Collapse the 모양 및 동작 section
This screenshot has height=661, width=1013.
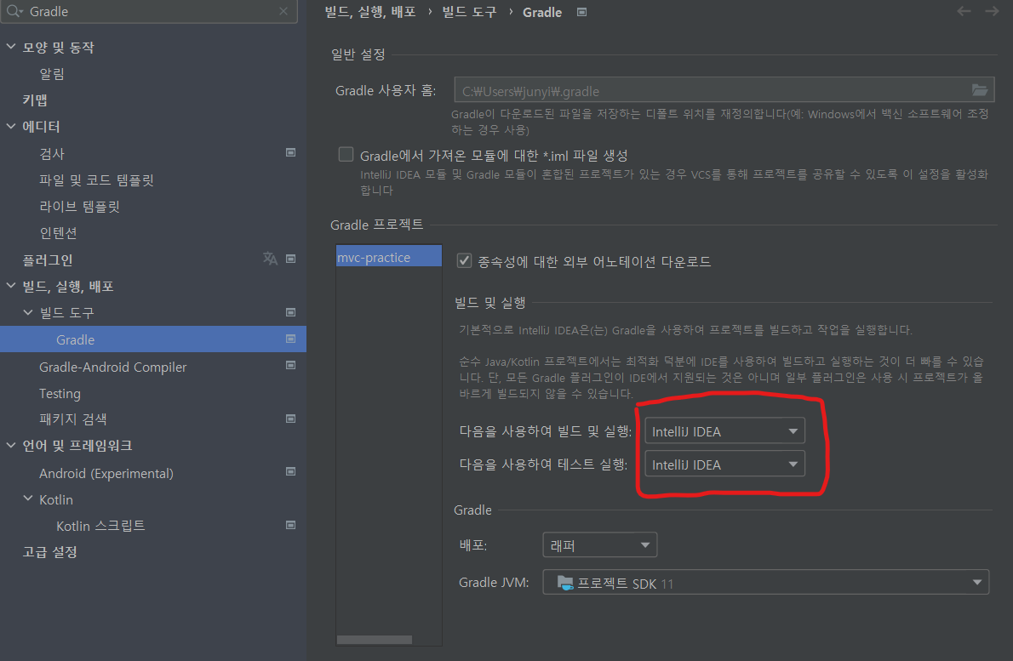pos(11,47)
